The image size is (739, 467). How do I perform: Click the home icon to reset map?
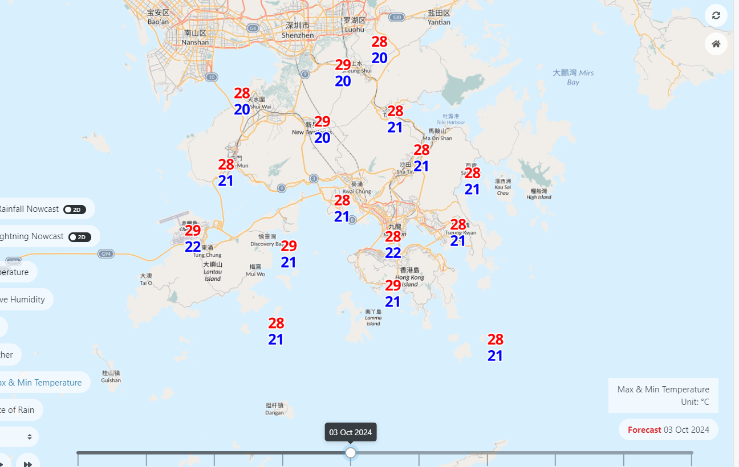[x=716, y=44]
